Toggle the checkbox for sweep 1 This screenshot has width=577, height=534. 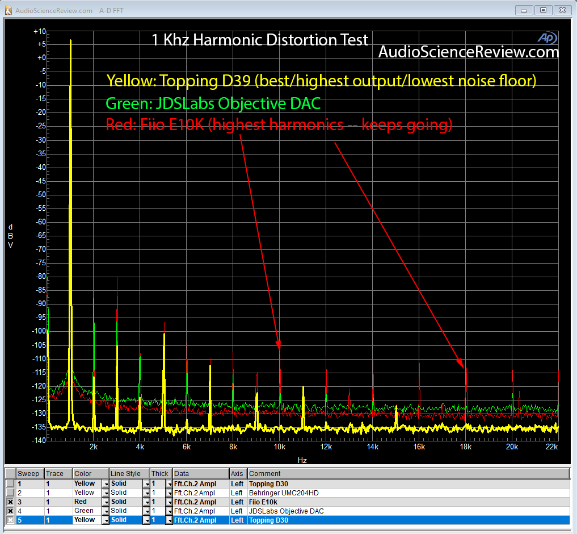click(10, 483)
